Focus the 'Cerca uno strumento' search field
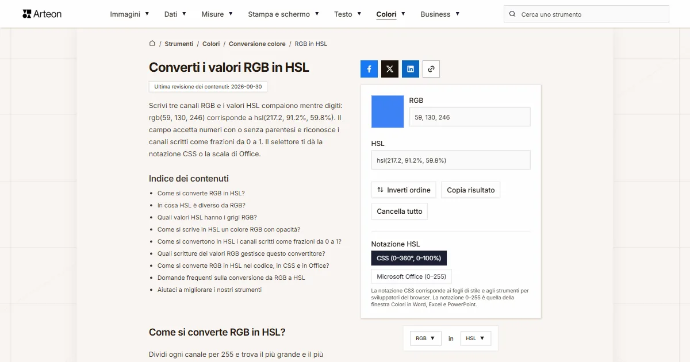Viewport: 690px width, 362px height. [x=586, y=14]
